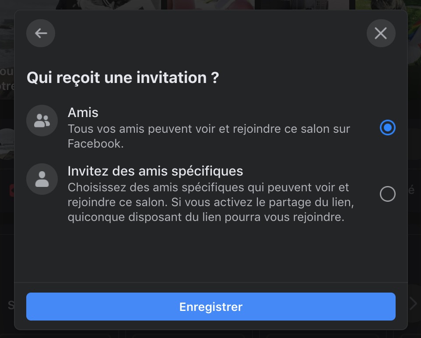The height and width of the screenshot is (338, 421).
Task: Click the red icon behind the dialog's left edge
Action: (x=11, y=190)
